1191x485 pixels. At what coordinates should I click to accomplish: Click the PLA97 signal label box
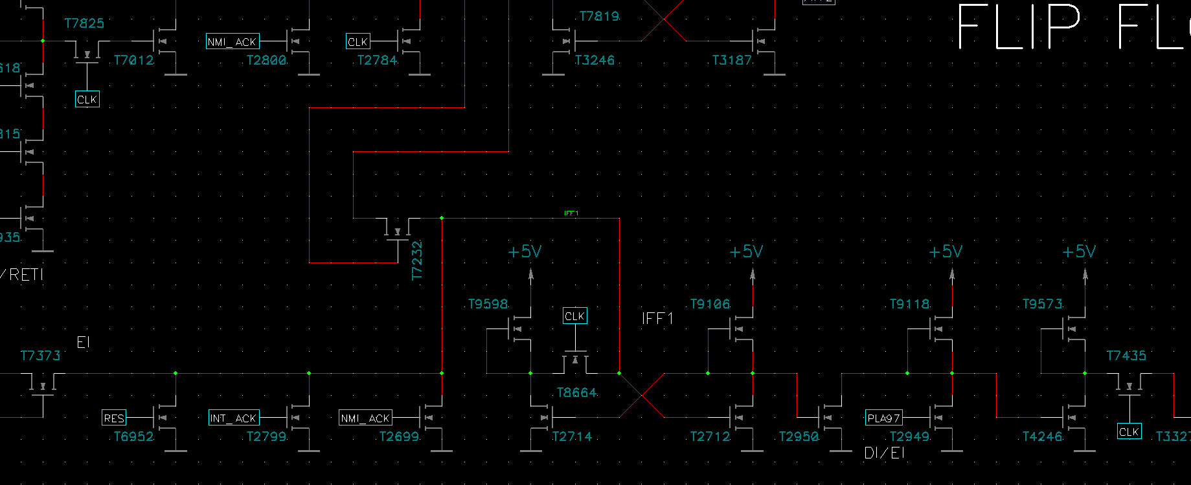coord(883,418)
